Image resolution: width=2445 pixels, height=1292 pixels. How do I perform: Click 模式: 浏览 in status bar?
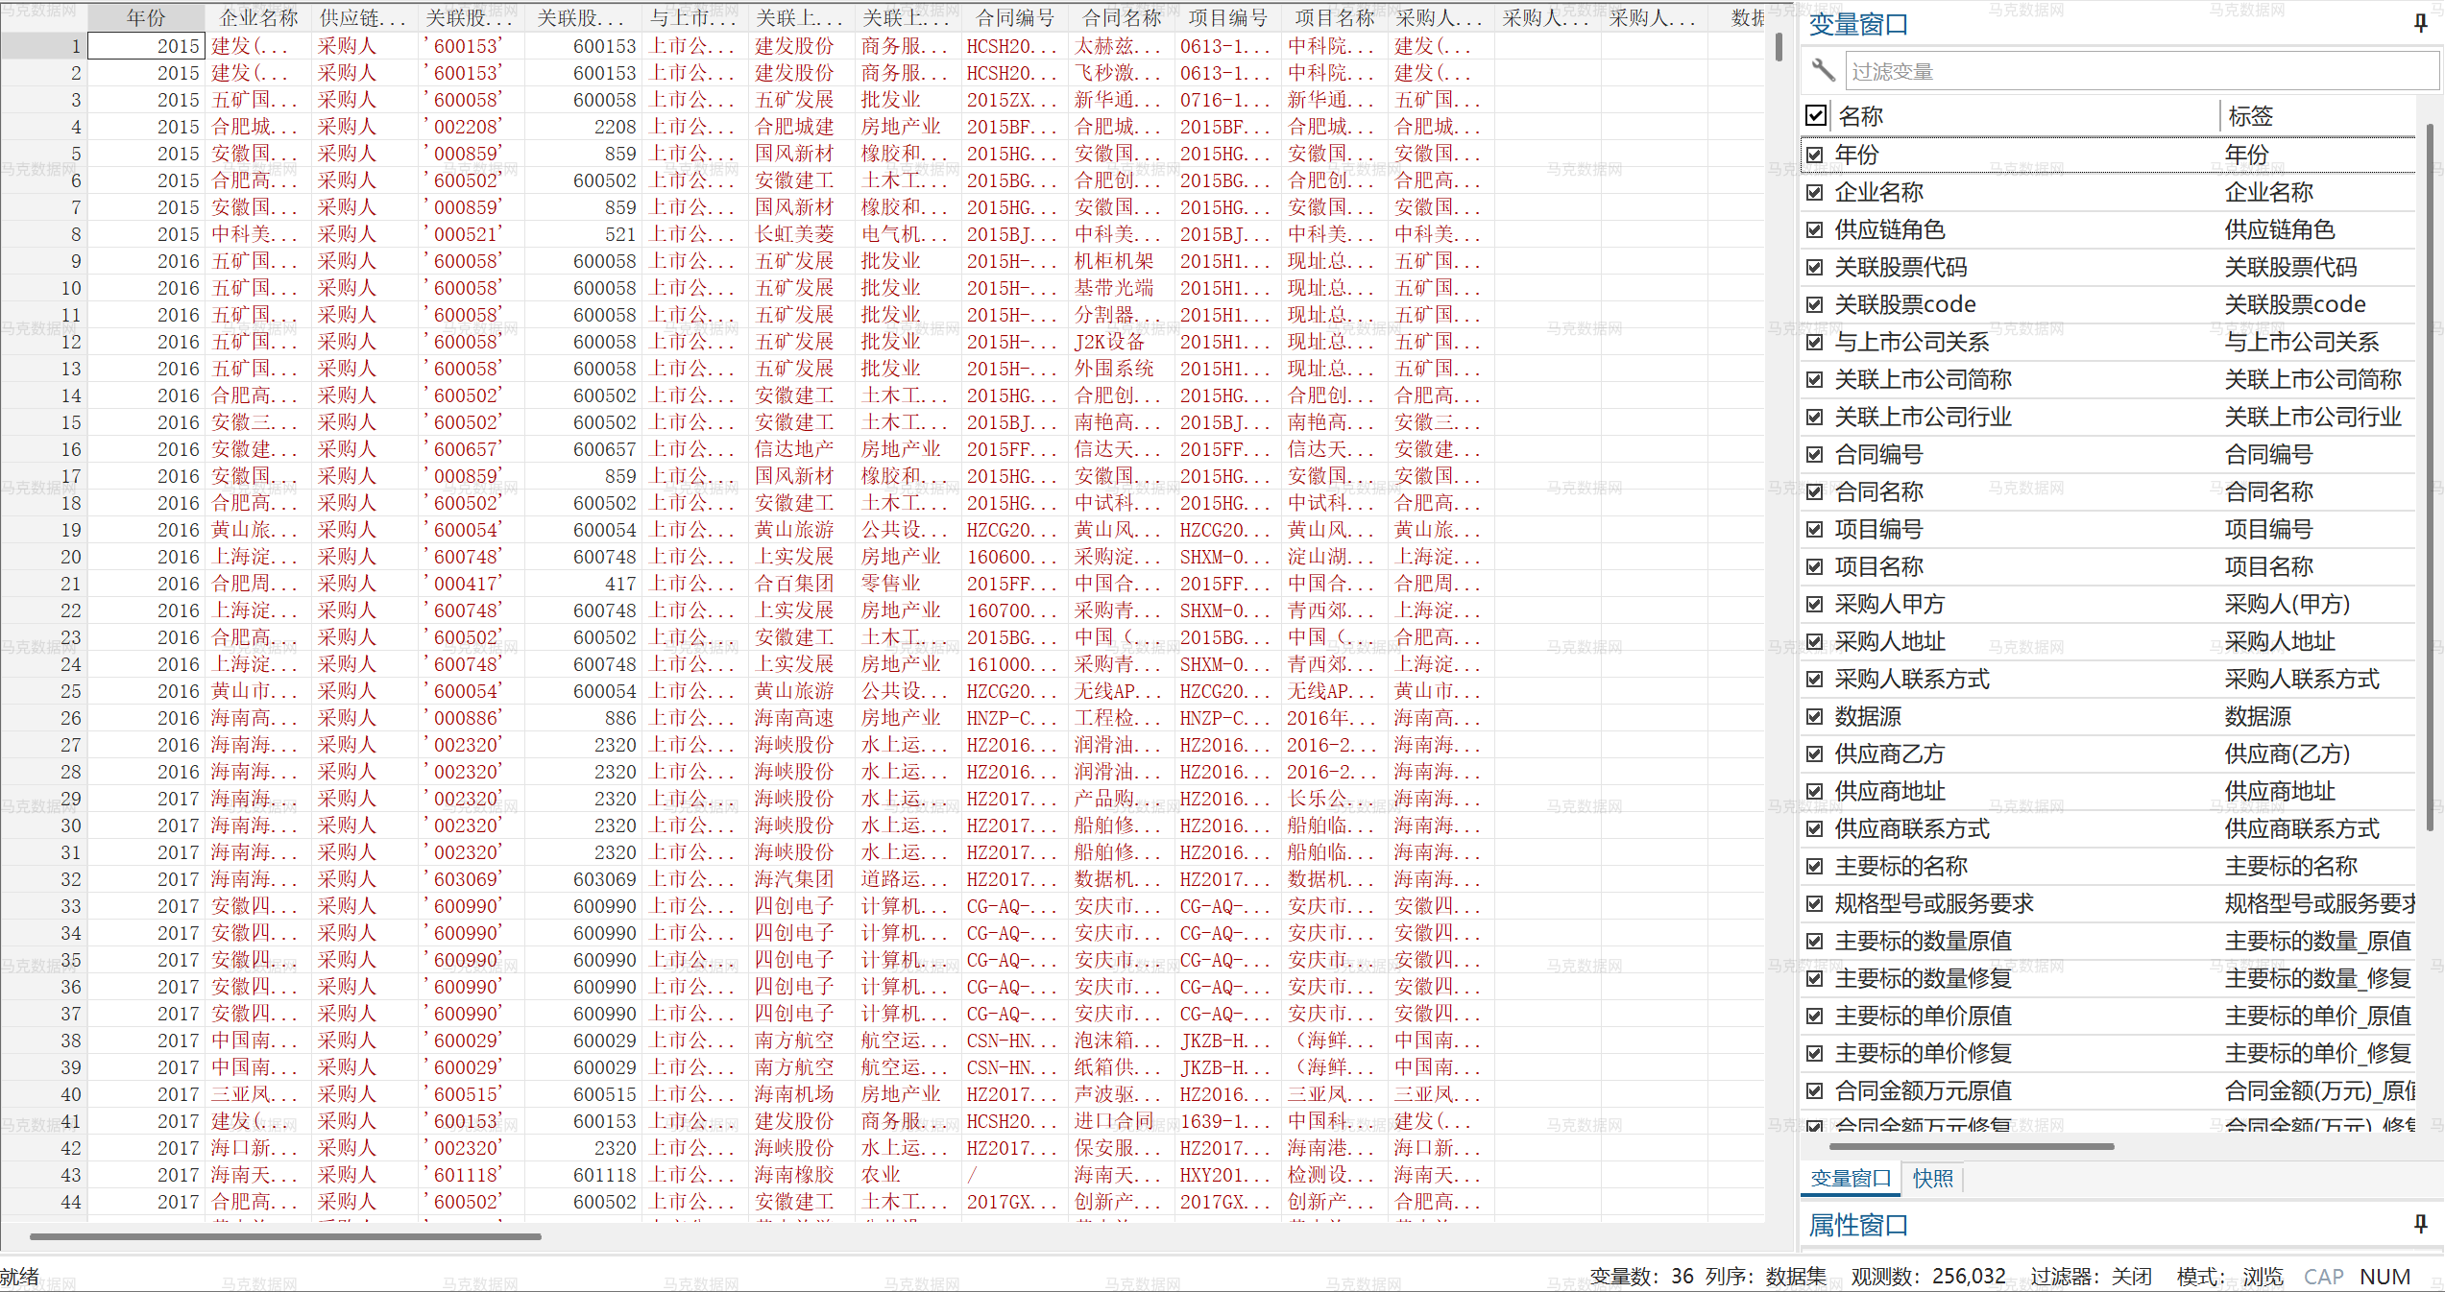(x=2230, y=1277)
